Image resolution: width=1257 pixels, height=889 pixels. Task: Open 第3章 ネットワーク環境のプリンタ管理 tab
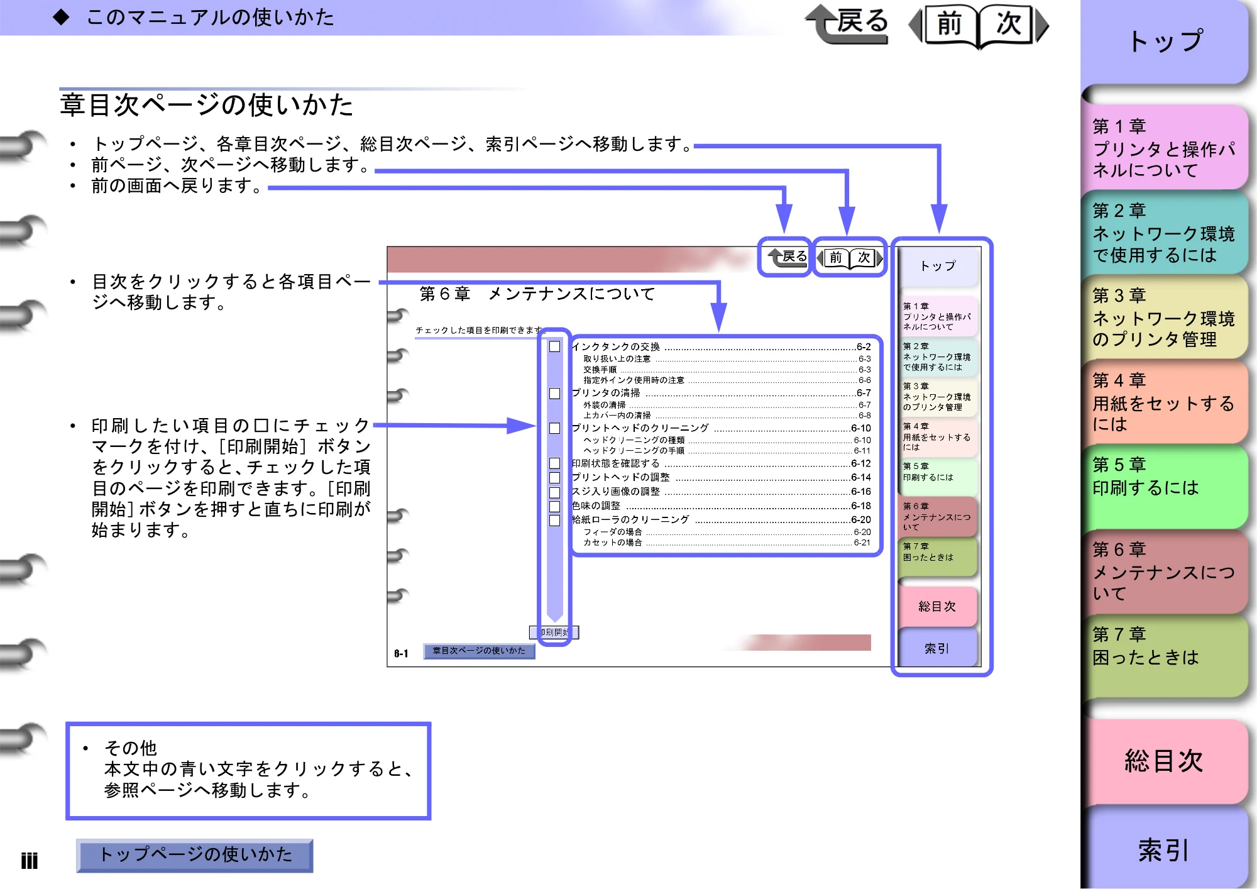coord(1165,318)
